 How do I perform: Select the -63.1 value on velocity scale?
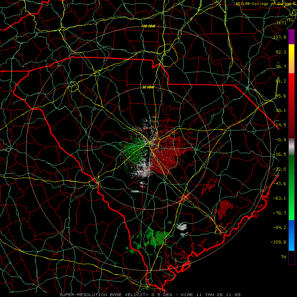[280, 198]
